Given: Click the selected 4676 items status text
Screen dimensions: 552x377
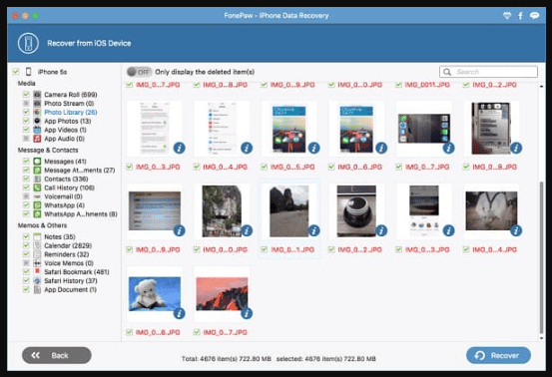Looking at the screenshot, I should [x=326, y=359].
